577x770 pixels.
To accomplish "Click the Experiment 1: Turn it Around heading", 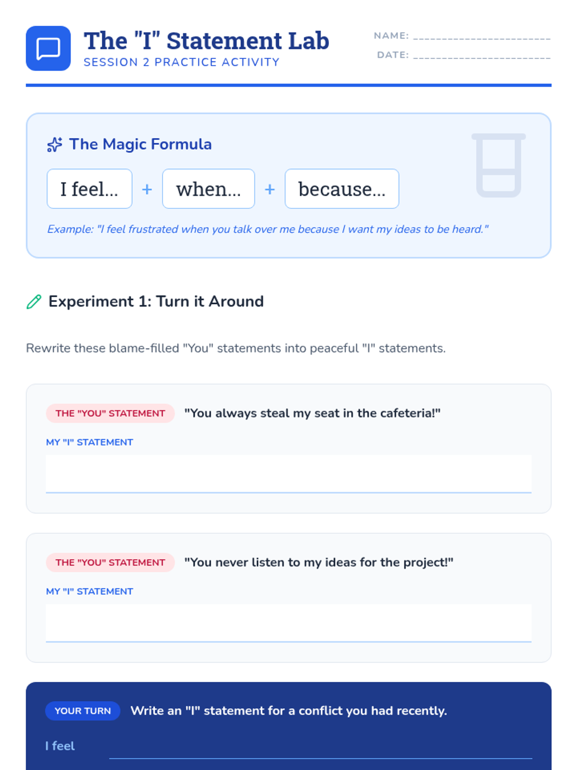I will click(156, 301).
